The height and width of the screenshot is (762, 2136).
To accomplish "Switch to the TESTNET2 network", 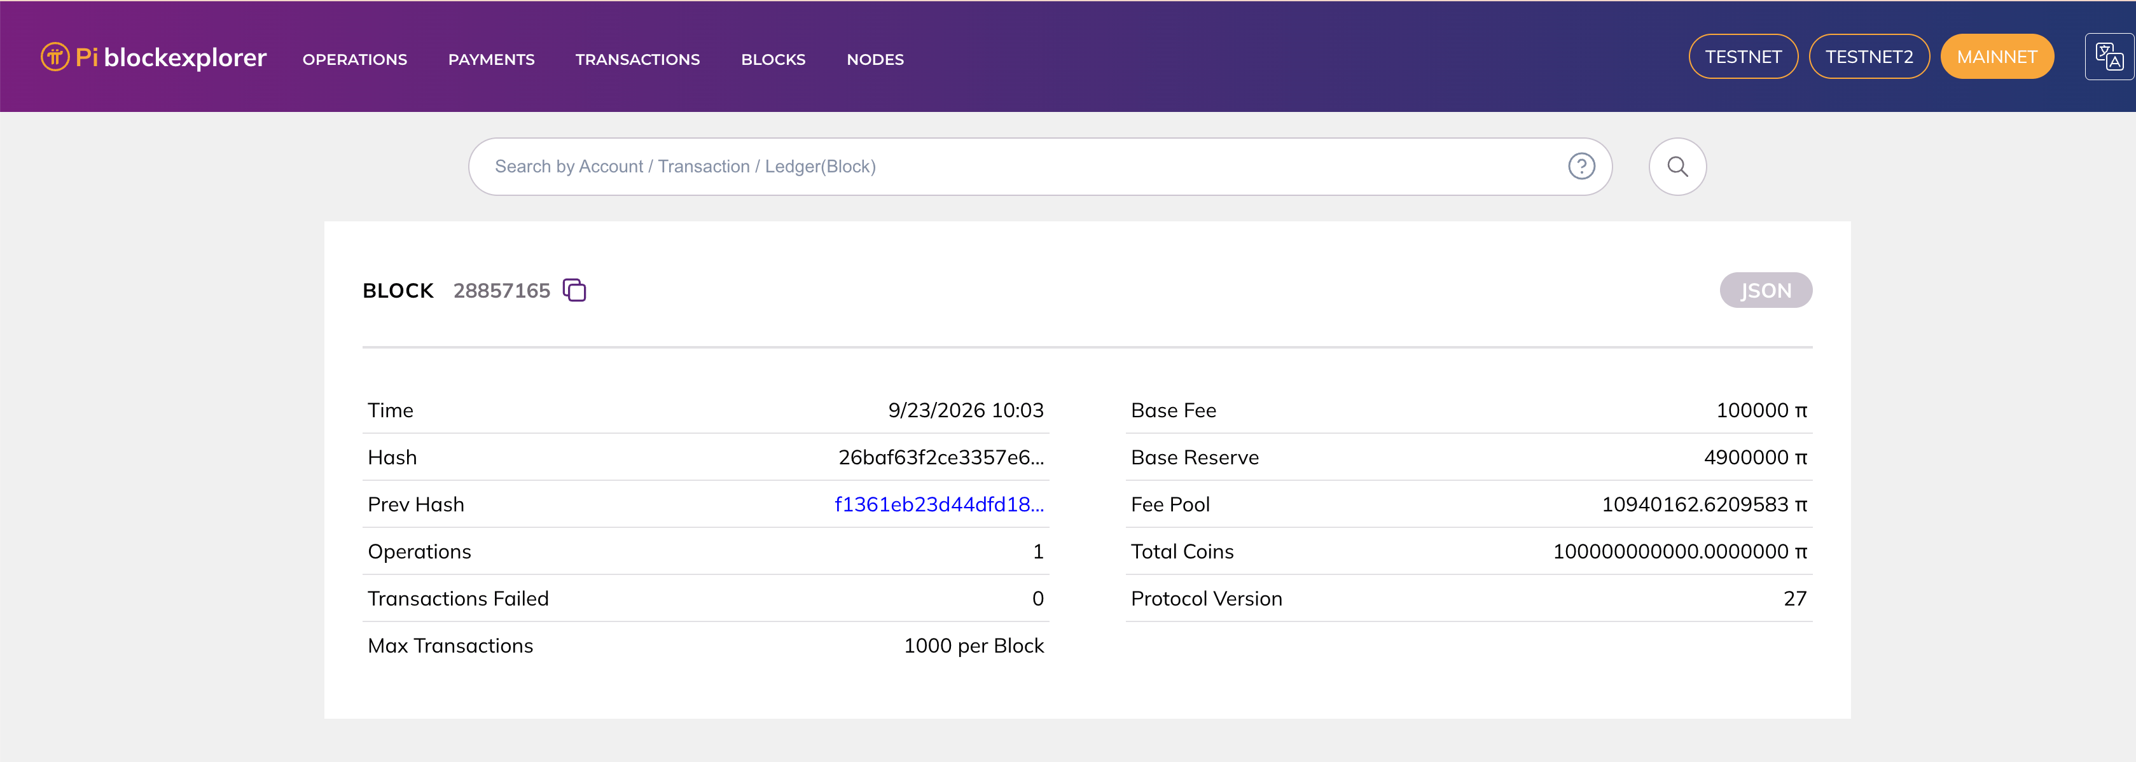I will (1869, 57).
